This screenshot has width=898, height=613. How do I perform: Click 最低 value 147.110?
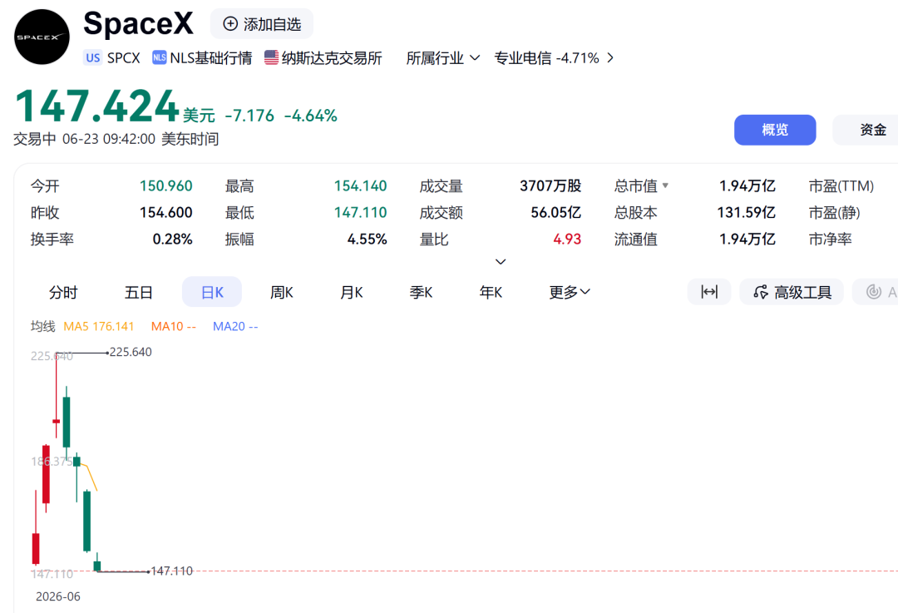click(361, 213)
